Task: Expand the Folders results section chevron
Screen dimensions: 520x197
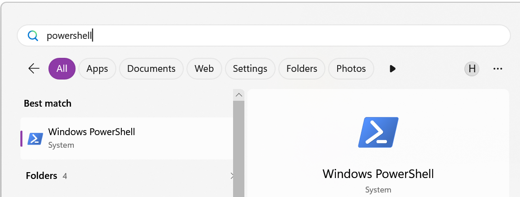Action: tap(232, 176)
